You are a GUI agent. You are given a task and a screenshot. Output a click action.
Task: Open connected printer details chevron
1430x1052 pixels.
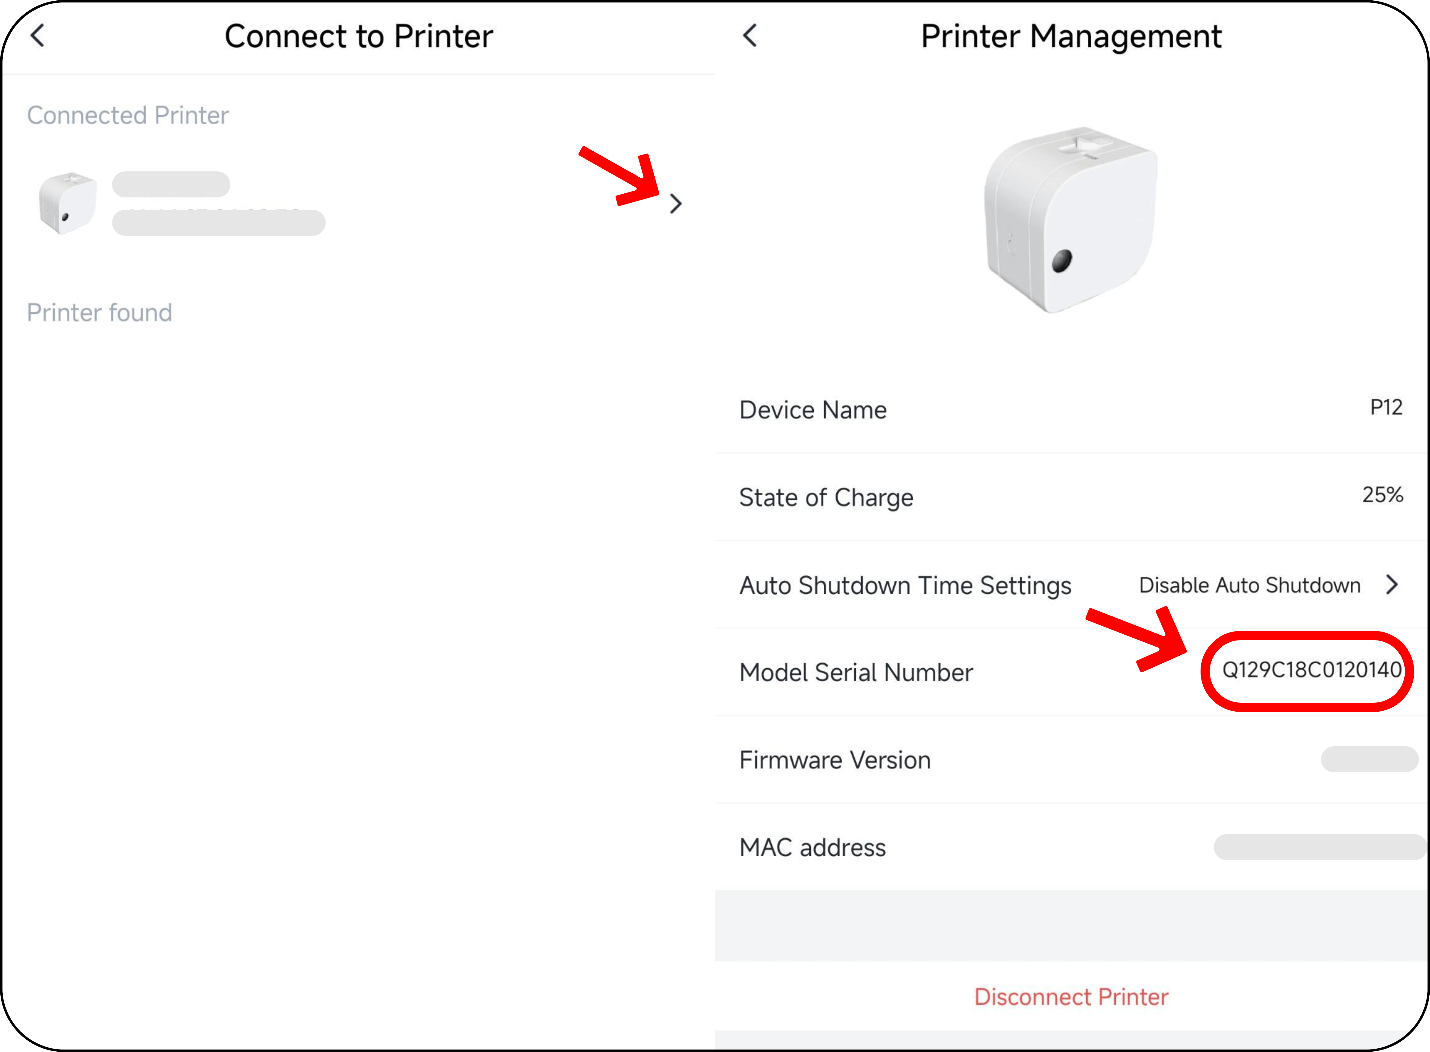click(676, 204)
